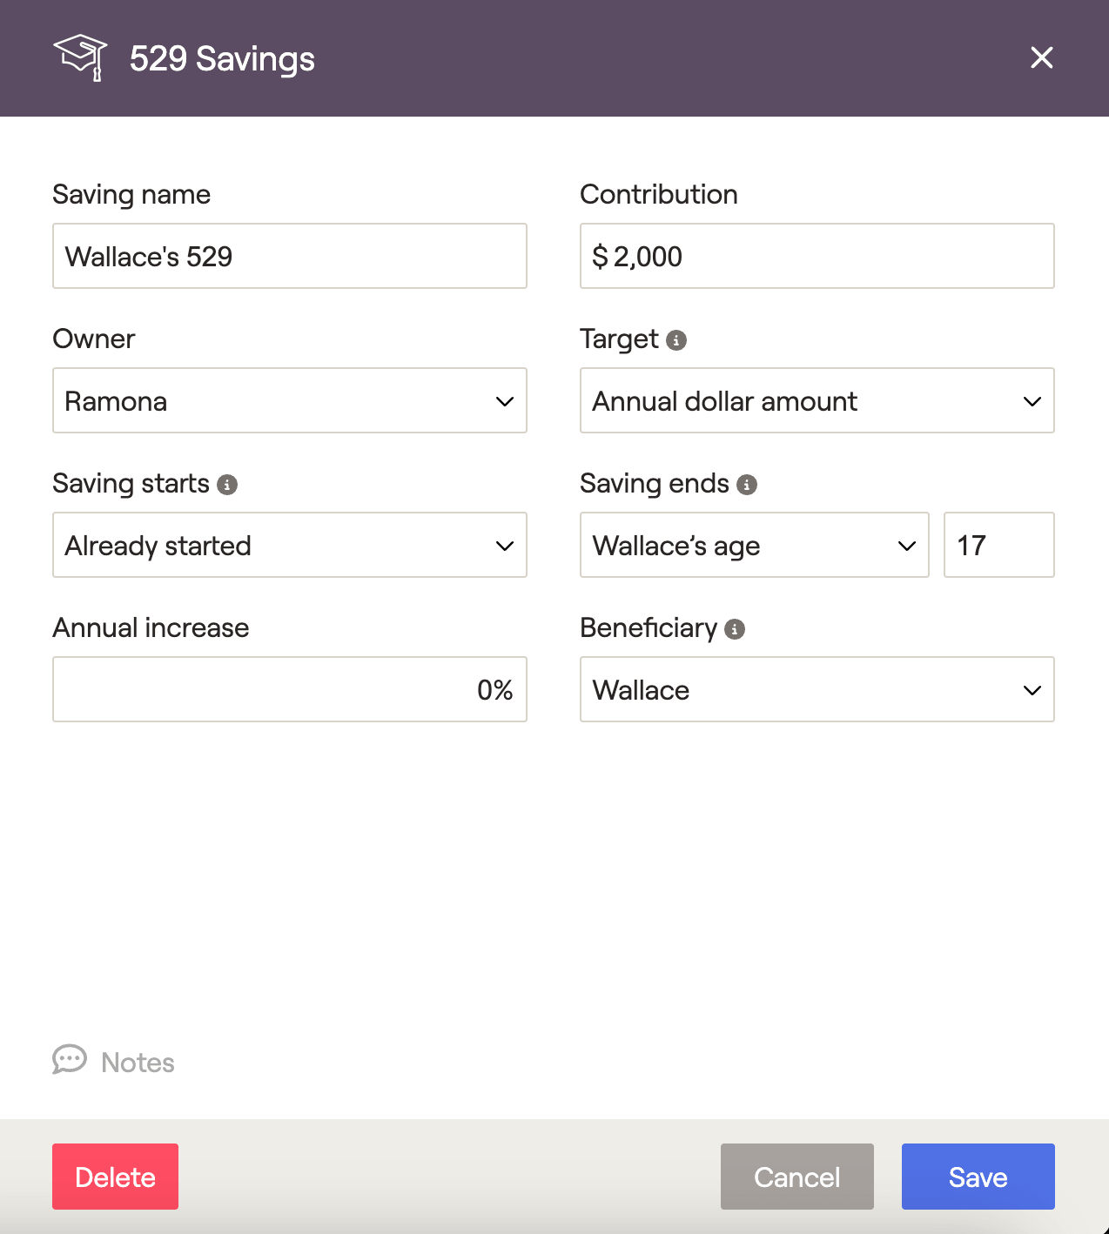Viewport: 1109px width, 1234px height.
Task: Expand the Saving ends Wallace's age dropdown
Action: pyautogui.click(x=755, y=545)
